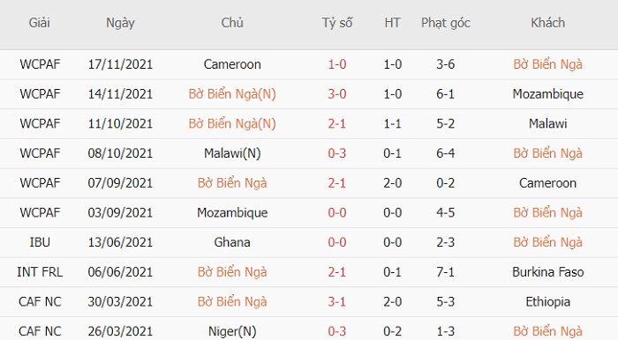This screenshot has height=340, width=618.
Task: Click Bờ Biển Ngà away team on 17/11/2021
Action: tap(548, 64)
